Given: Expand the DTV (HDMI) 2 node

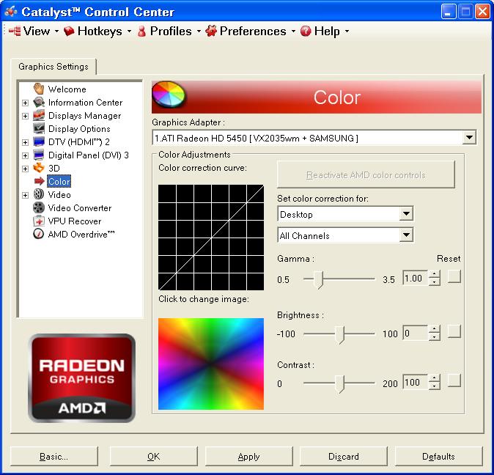Looking at the screenshot, I should [26, 142].
